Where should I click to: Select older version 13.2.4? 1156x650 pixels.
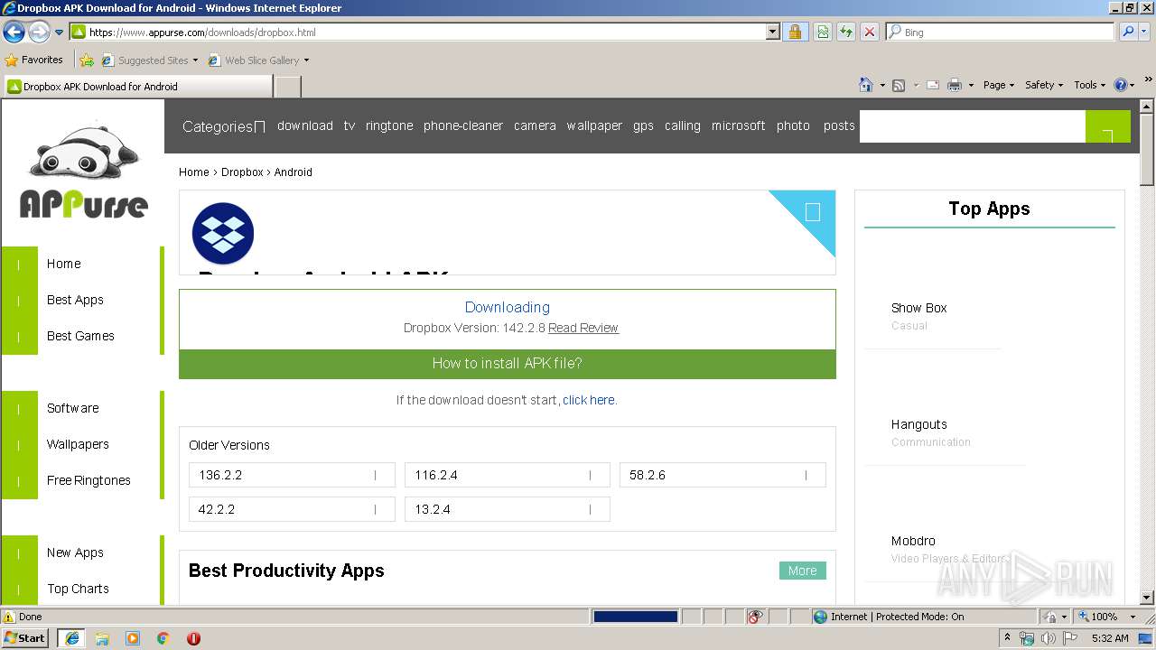pyautogui.click(x=508, y=509)
